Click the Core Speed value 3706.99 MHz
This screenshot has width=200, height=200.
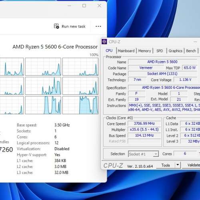click(x=144, y=124)
